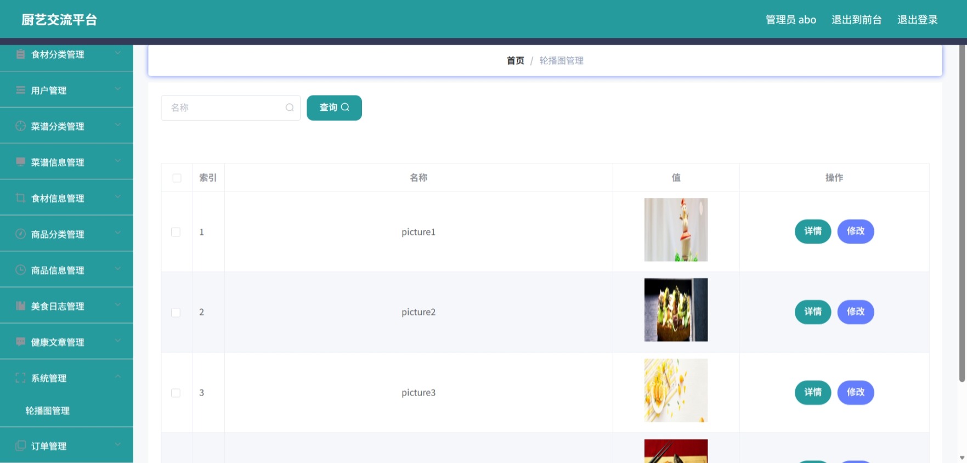Expand the 商品信息管理 menu chevron

117,268
